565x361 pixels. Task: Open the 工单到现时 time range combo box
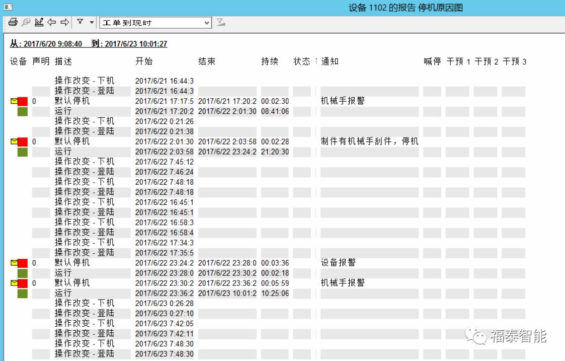pyautogui.click(x=155, y=23)
